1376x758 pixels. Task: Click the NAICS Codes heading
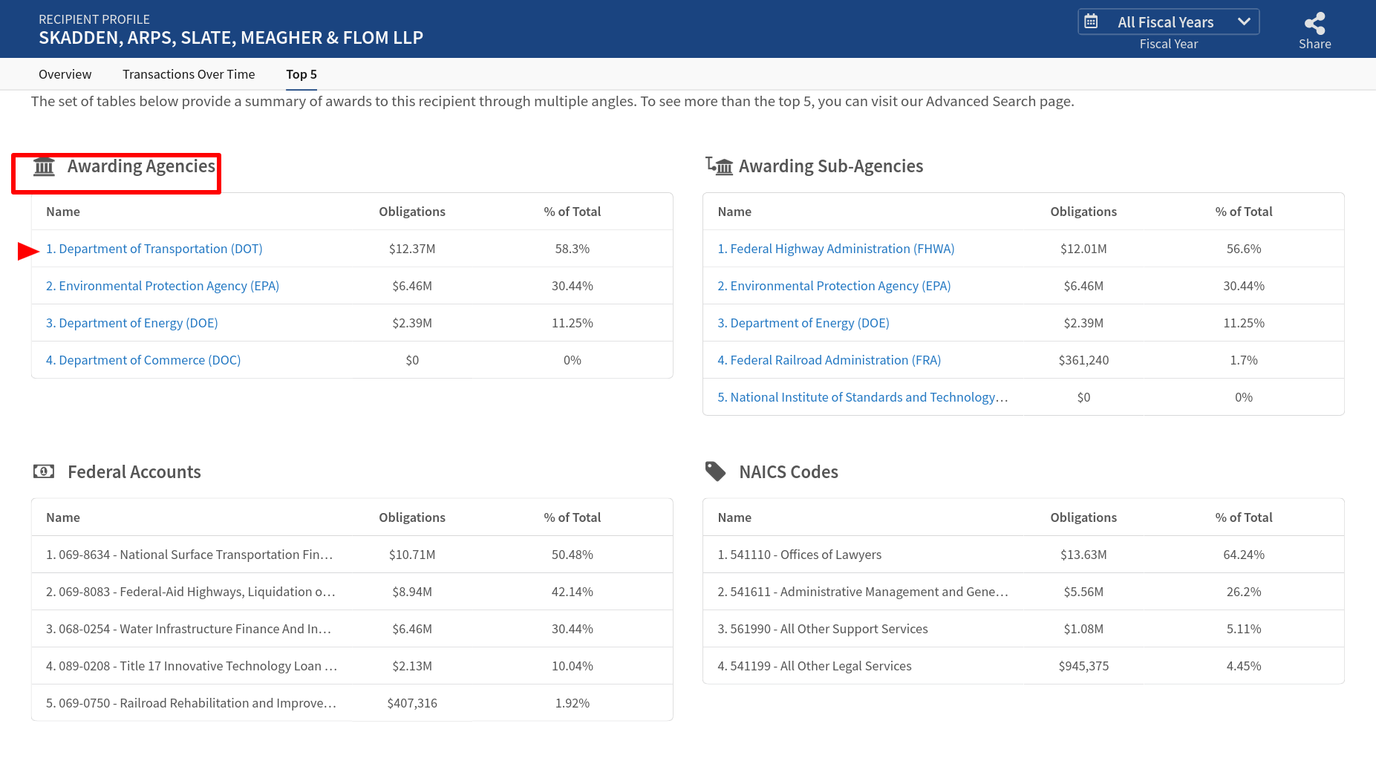[x=789, y=472]
